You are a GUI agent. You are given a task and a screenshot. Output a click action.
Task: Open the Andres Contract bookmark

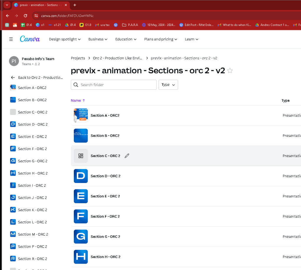coord(272,25)
